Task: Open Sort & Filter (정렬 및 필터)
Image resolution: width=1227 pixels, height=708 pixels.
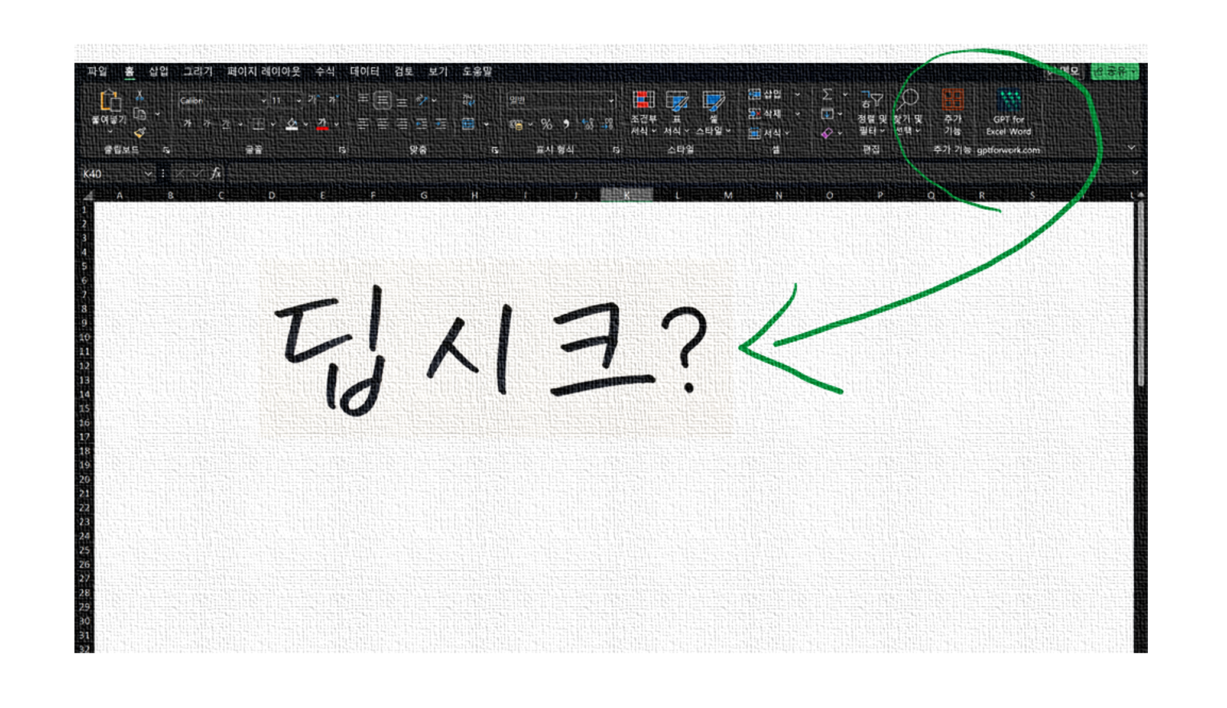Action: [x=871, y=112]
